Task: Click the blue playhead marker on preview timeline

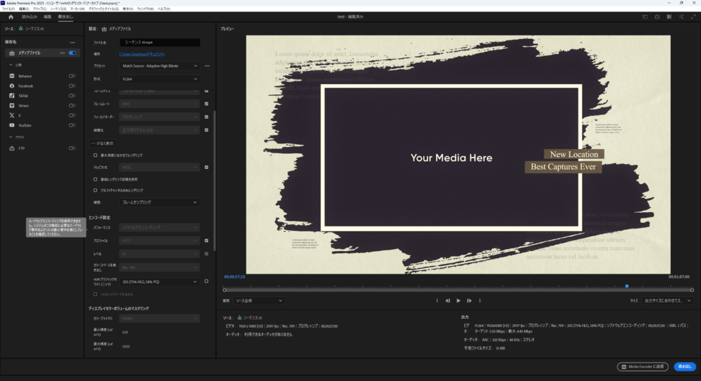Action: (626, 286)
